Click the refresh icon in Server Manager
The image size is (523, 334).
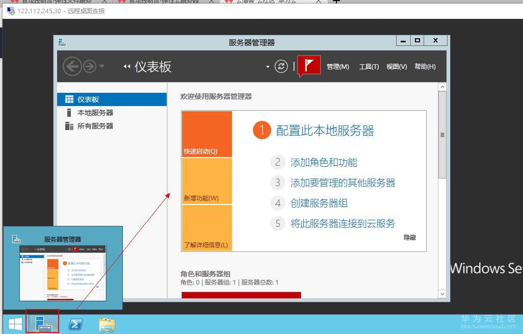(281, 66)
